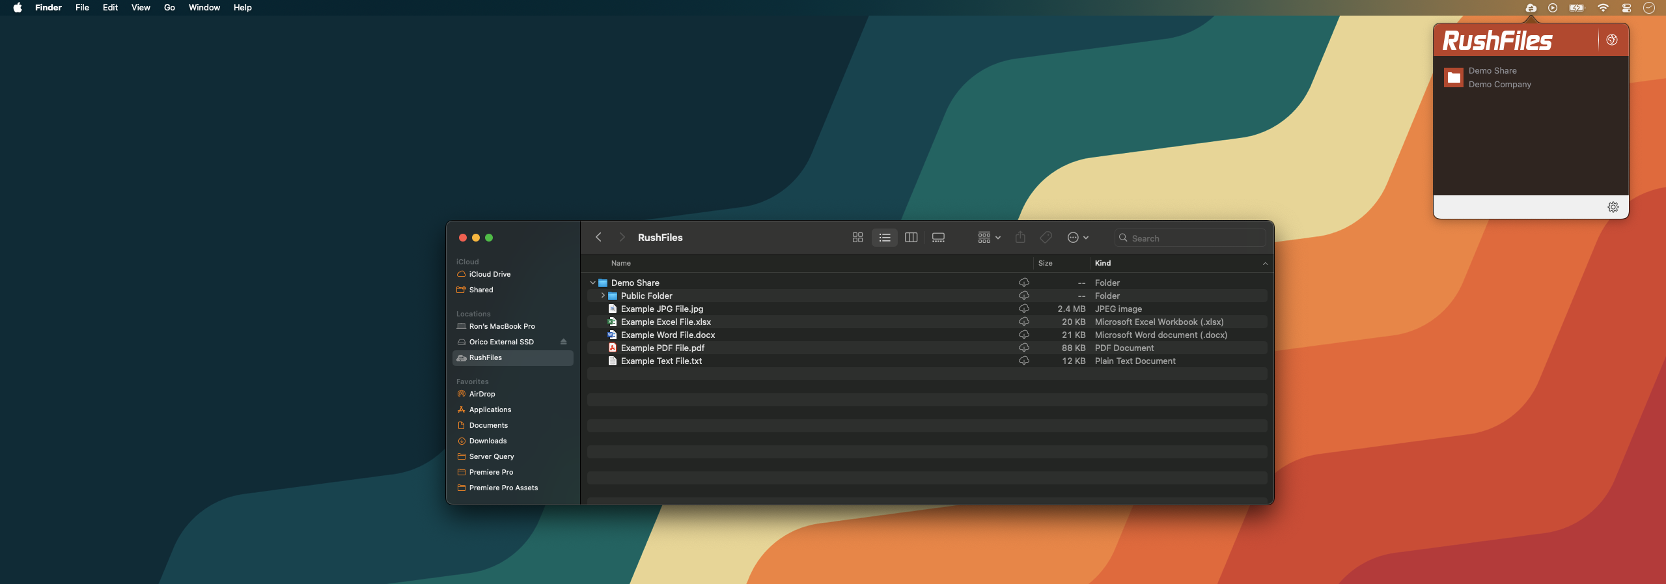The image size is (1666, 584).
Task: Switch Finder to gallery view
Action: tap(938, 238)
